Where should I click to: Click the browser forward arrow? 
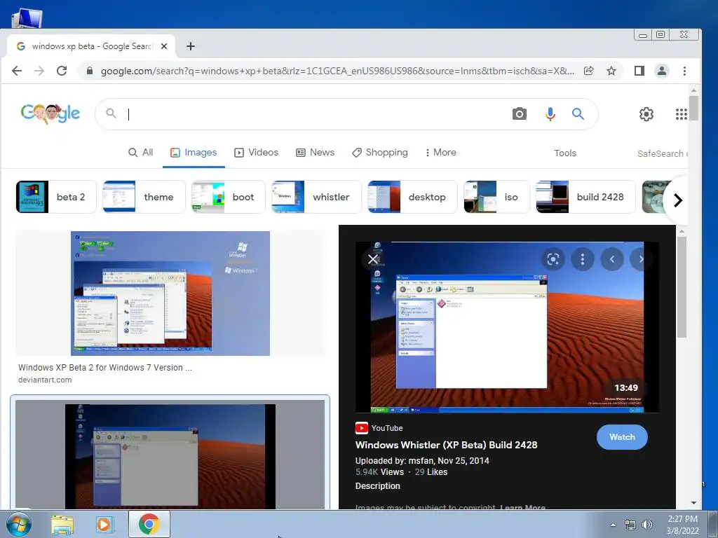(x=39, y=71)
